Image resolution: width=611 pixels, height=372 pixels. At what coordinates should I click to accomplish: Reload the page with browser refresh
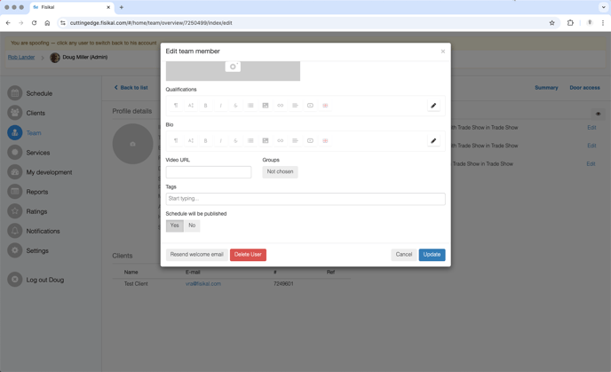click(35, 23)
